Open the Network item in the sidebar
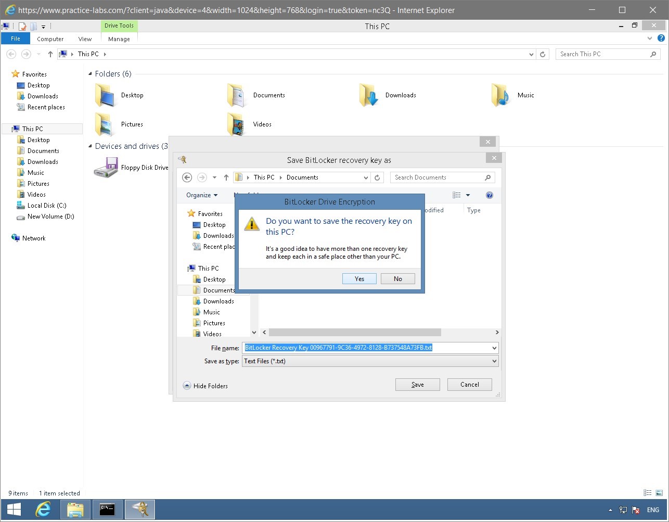The width and height of the screenshot is (669, 522). pos(33,238)
